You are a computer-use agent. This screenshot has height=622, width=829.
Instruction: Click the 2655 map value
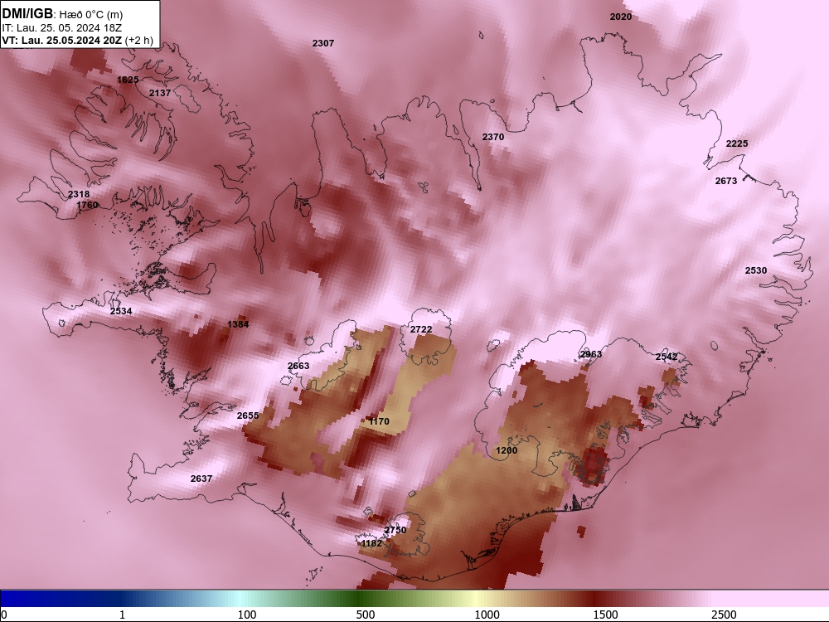[x=248, y=415]
